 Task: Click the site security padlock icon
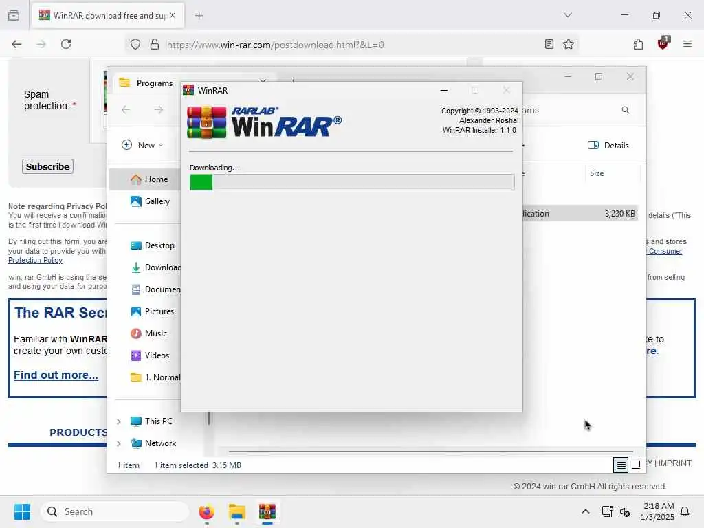point(155,45)
